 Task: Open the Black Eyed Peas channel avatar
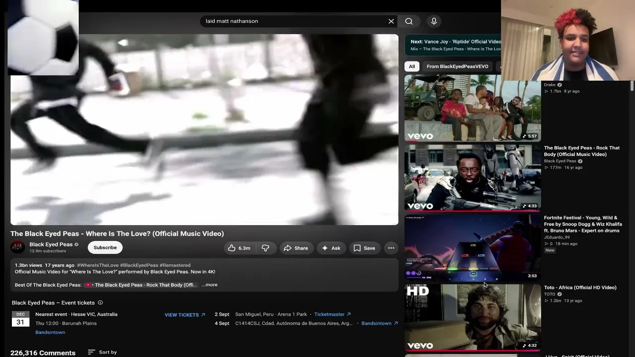pos(18,247)
